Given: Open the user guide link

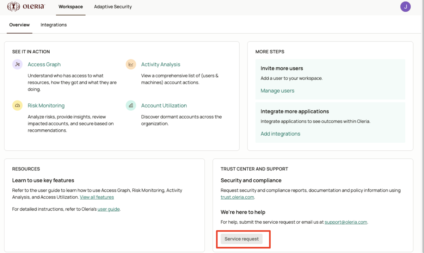Looking at the screenshot, I should coord(109,209).
